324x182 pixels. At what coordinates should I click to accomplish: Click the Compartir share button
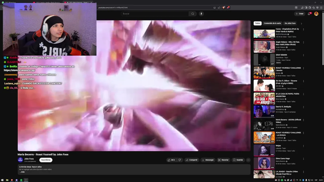[x=191, y=160]
